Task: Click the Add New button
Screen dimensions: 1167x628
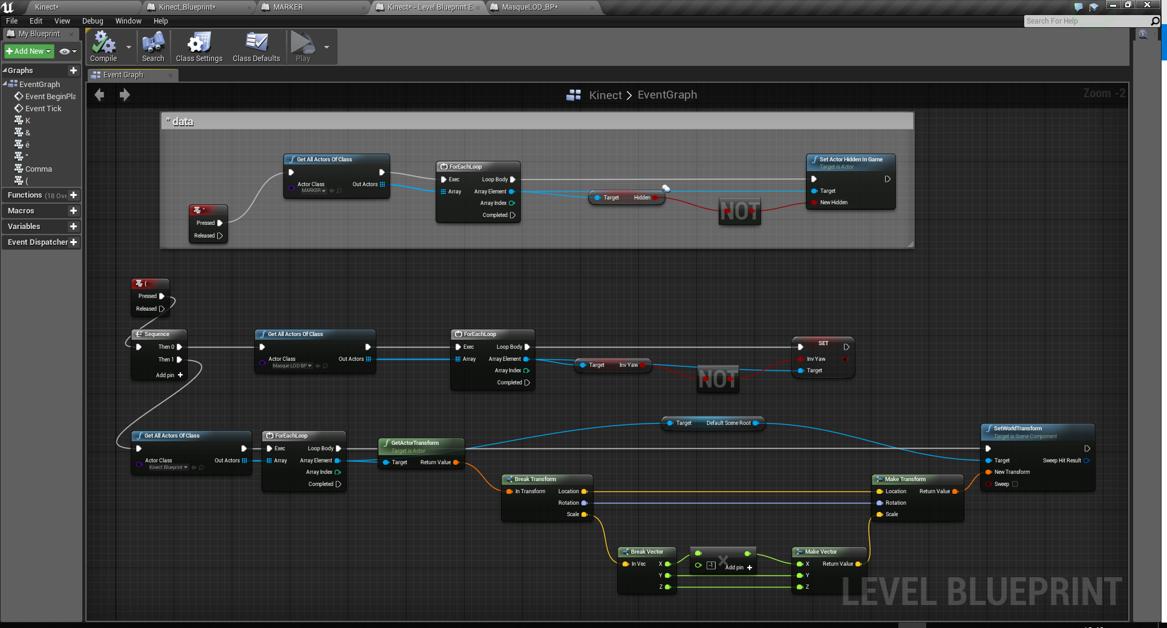Action: tap(29, 51)
